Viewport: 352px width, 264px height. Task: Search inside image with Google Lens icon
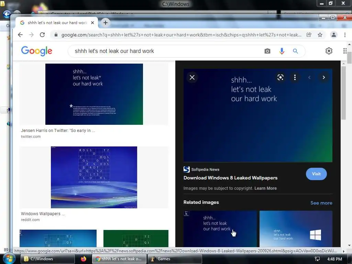(280, 77)
